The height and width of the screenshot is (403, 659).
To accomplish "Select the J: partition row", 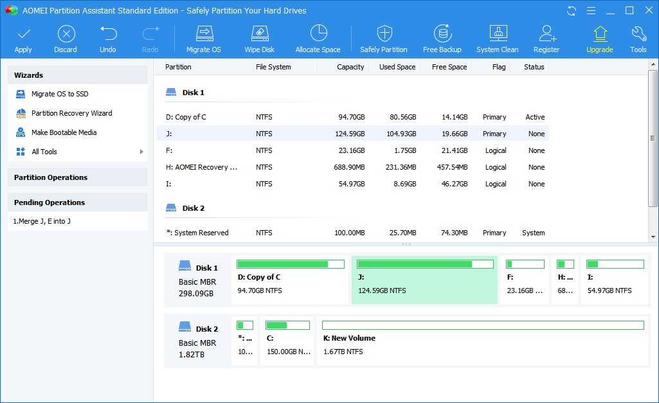I will [x=353, y=134].
